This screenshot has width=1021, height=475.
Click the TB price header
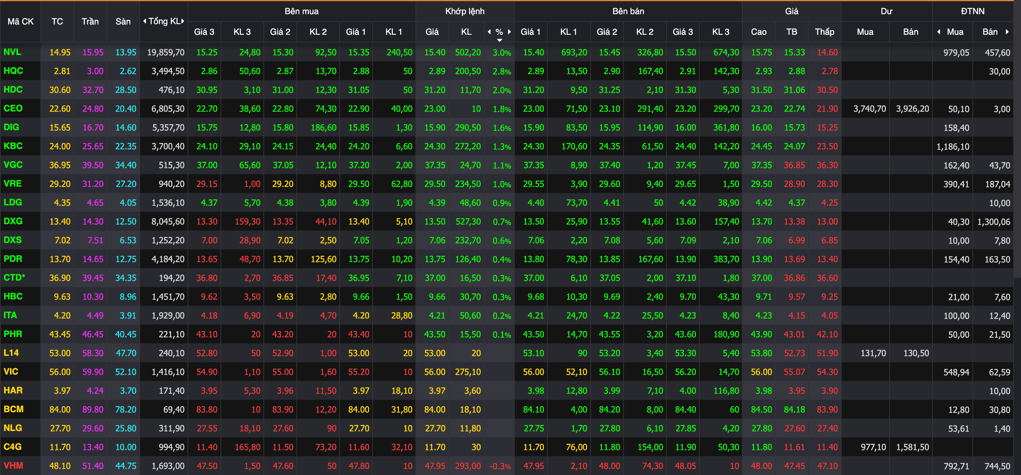pos(792,32)
